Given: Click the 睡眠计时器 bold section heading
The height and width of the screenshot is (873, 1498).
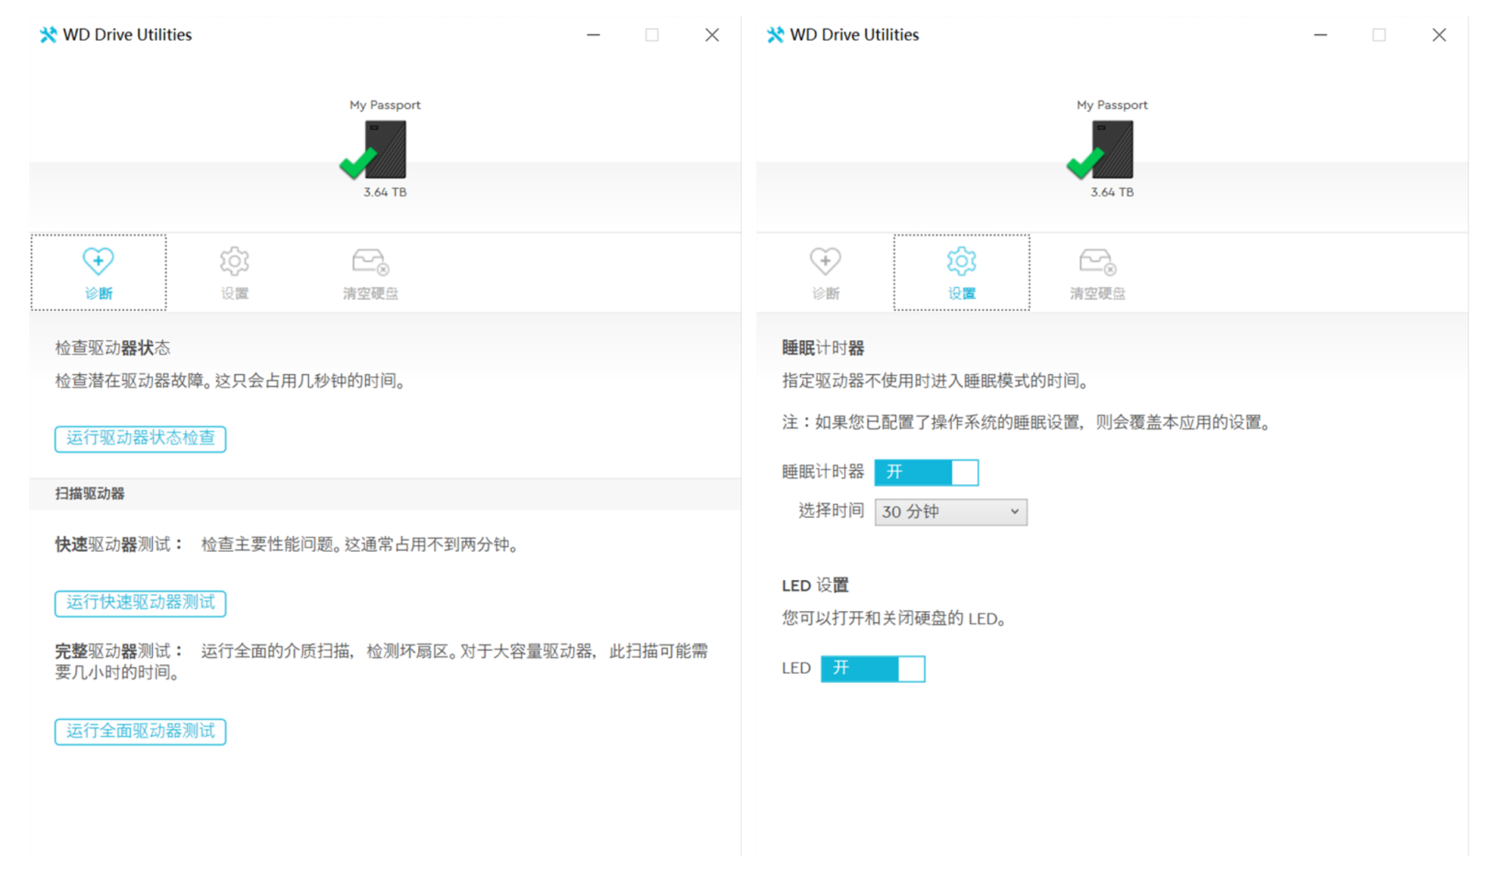Looking at the screenshot, I should 823,348.
